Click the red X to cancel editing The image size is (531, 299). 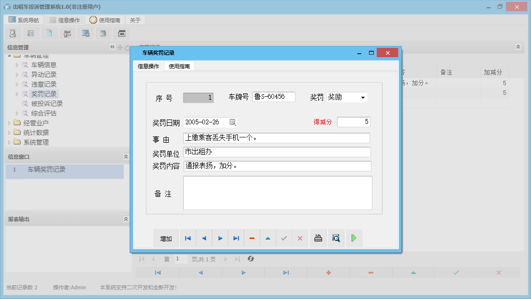pos(300,238)
